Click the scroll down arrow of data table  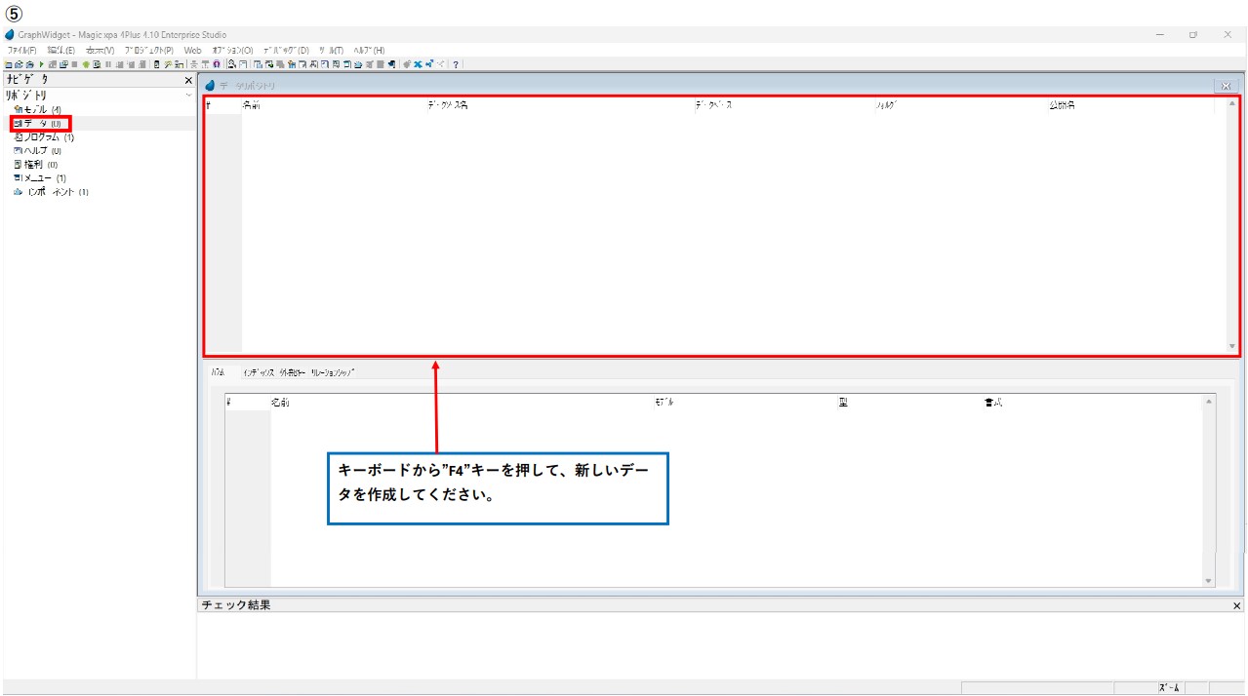point(1231,346)
